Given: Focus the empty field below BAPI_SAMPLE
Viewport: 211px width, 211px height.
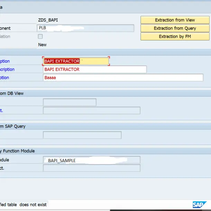Looking at the screenshot, I should tap(92, 168).
